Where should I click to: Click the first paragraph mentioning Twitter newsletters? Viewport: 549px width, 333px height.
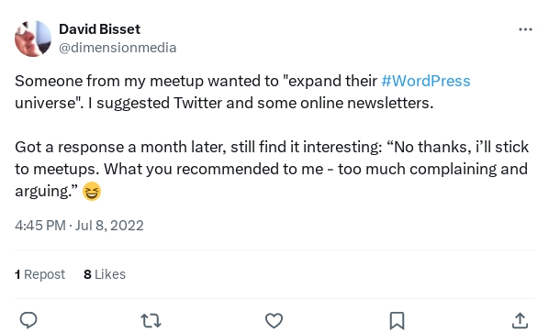[242, 92]
